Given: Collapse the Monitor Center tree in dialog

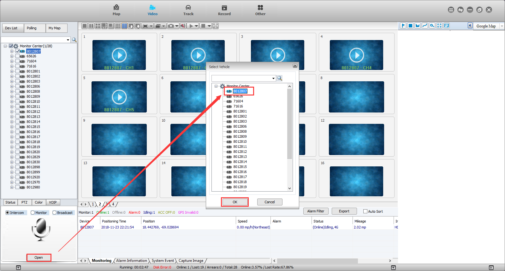Looking at the screenshot, I should 216,86.
